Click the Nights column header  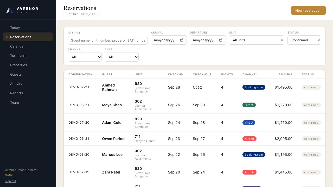(x=227, y=74)
